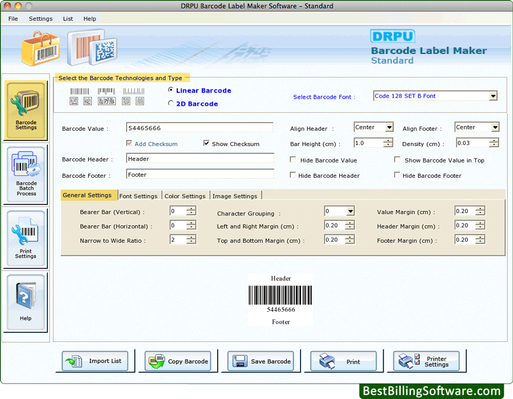Adjust Bearer Bar (Vertical) stepper
The height and width of the screenshot is (399, 513).
[191, 211]
